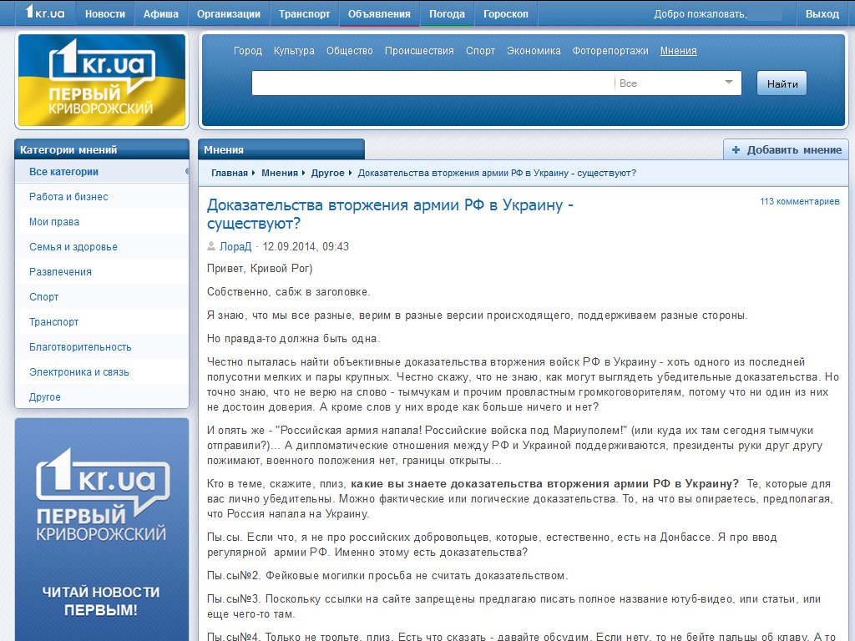
Task: Select Благотворительность from opinion categories
Action: (x=78, y=346)
